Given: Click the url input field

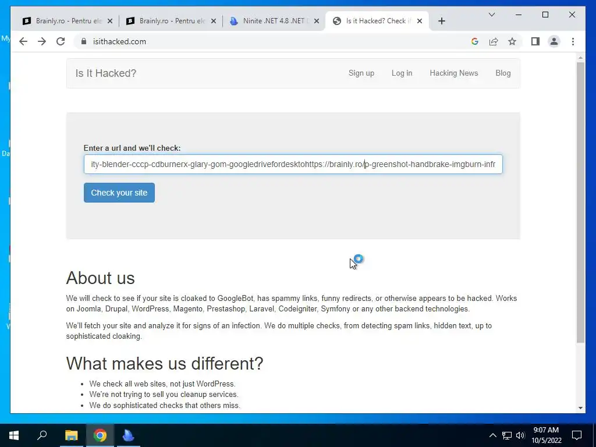Looking at the screenshot, I should coord(293,164).
